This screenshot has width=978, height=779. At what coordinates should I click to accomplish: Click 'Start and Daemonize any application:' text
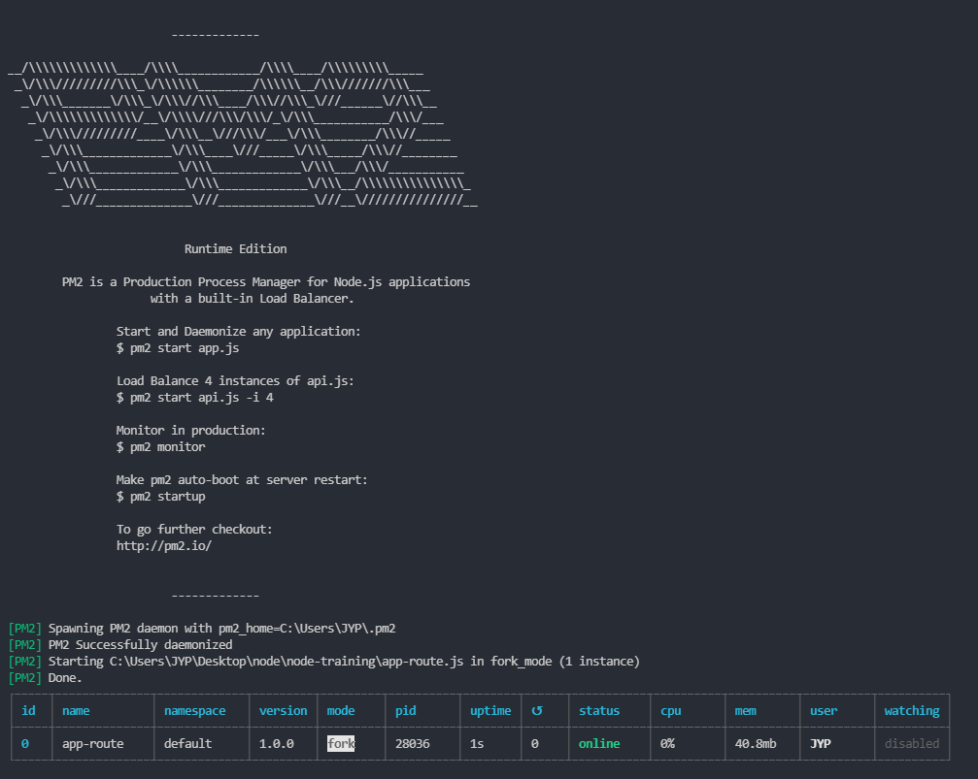[239, 332]
